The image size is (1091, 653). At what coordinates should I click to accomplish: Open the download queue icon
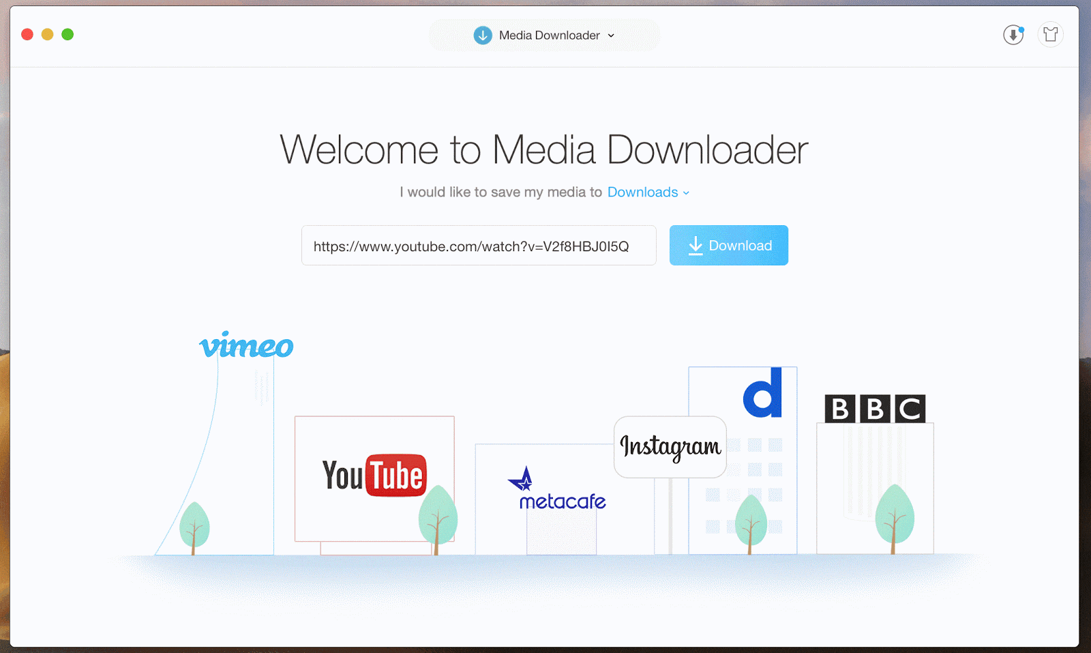point(1013,35)
